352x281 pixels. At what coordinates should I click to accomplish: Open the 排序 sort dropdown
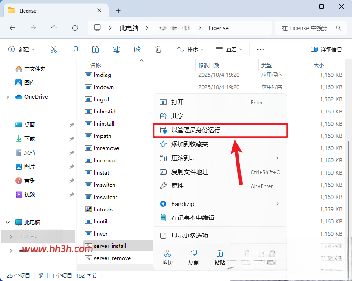[190, 49]
